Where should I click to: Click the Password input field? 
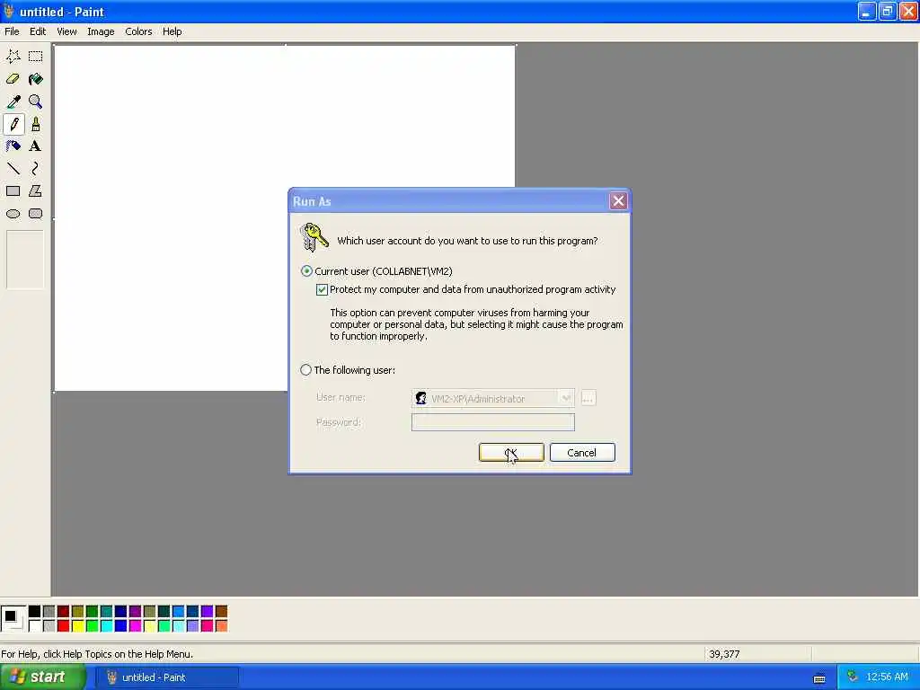pos(493,422)
